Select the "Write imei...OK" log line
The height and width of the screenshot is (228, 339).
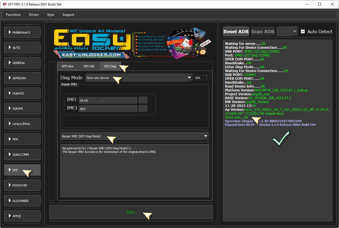pos(236,117)
